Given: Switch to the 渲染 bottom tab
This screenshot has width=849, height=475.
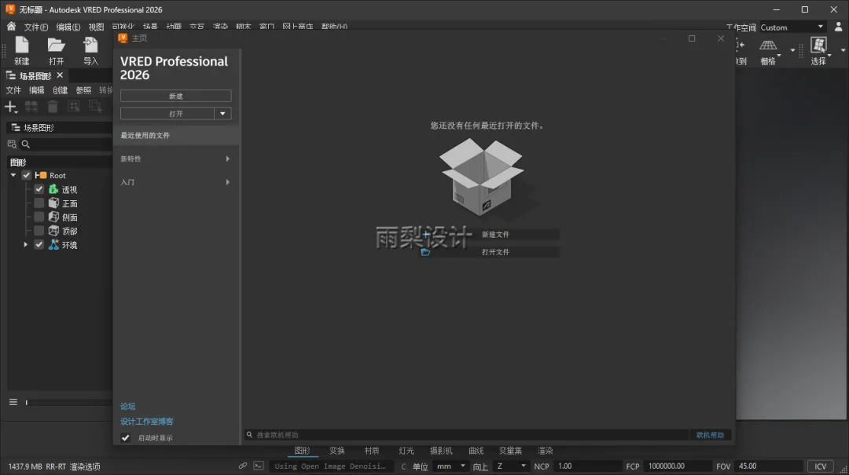Looking at the screenshot, I should click(546, 451).
